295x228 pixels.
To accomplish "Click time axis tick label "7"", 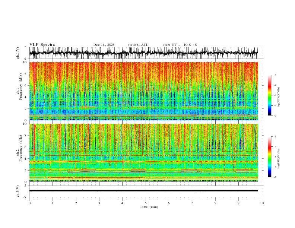I will pyautogui.click(x=192, y=203).
